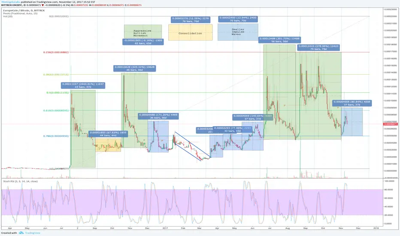Open the TheCryptoLabs author link
This screenshot has width=400, height=236.
pos(10,2)
